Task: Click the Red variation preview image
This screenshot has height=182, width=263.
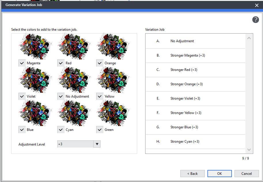Action: pyautogui.click(x=74, y=46)
